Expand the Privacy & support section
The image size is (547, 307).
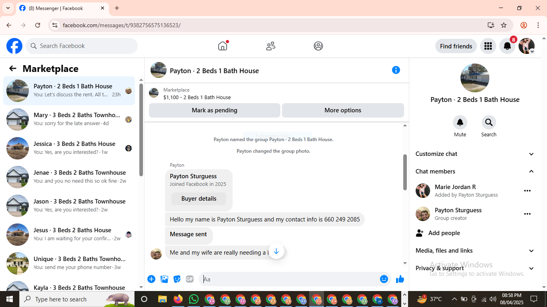click(x=475, y=268)
